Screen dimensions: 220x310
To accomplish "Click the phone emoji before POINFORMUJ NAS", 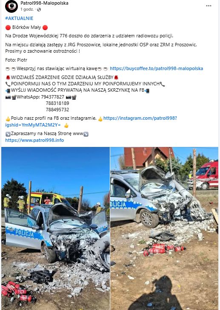I will [x=8, y=84].
